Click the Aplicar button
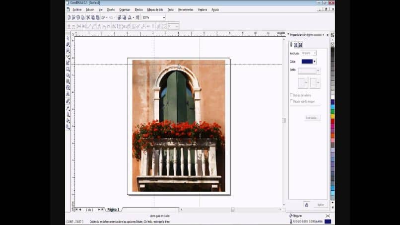Image resolution: width=400 pixels, height=225 pixels. 321,205
